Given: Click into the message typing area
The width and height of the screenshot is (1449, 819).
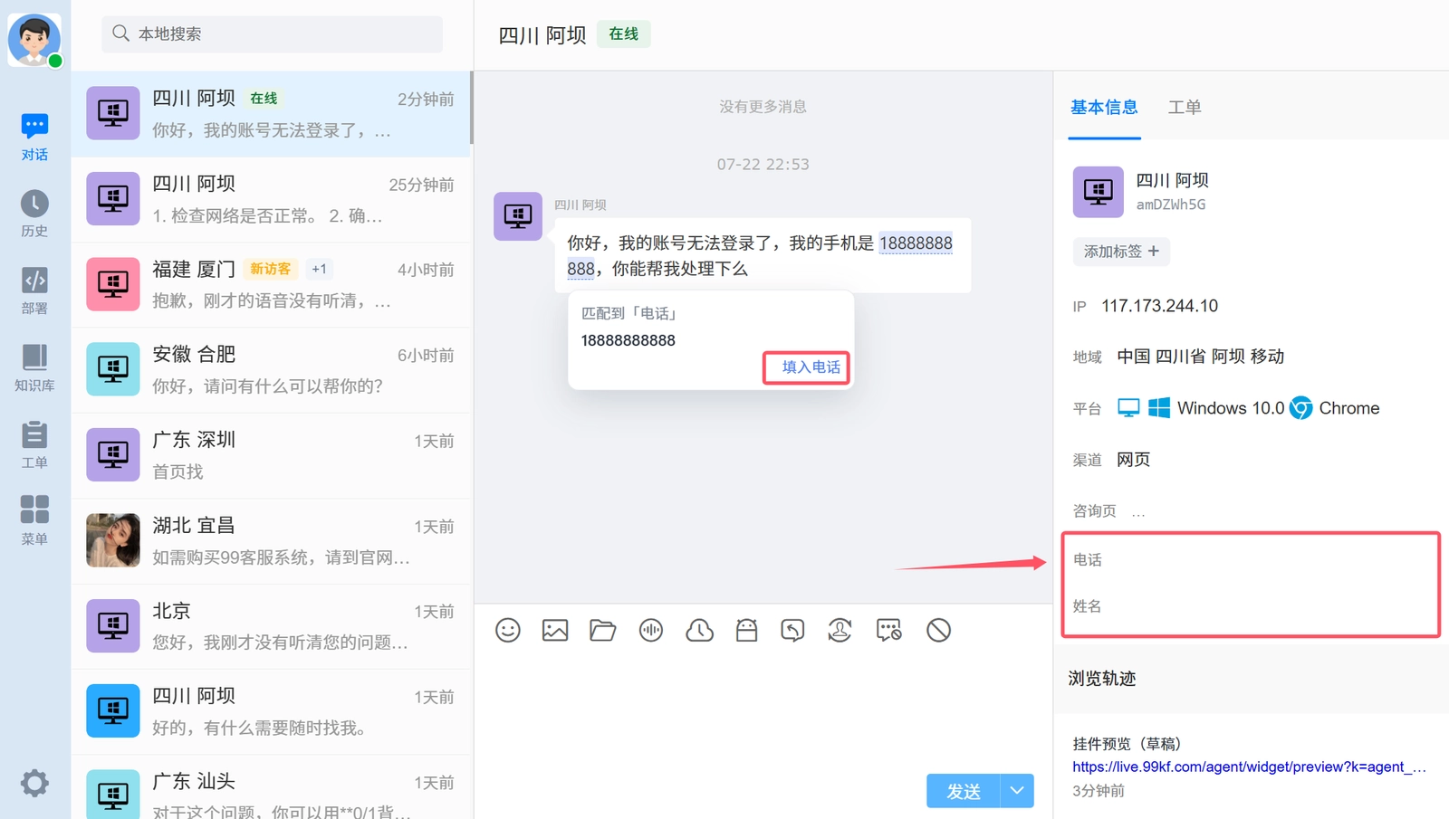Looking at the screenshot, I should pyautogui.click(x=763, y=710).
